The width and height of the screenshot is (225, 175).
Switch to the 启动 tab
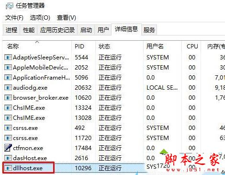click(86, 30)
